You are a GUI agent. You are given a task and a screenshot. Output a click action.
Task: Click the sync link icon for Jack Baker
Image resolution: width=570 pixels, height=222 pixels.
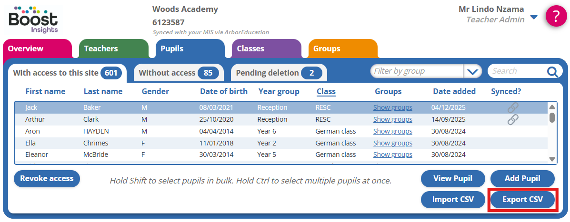tap(513, 108)
